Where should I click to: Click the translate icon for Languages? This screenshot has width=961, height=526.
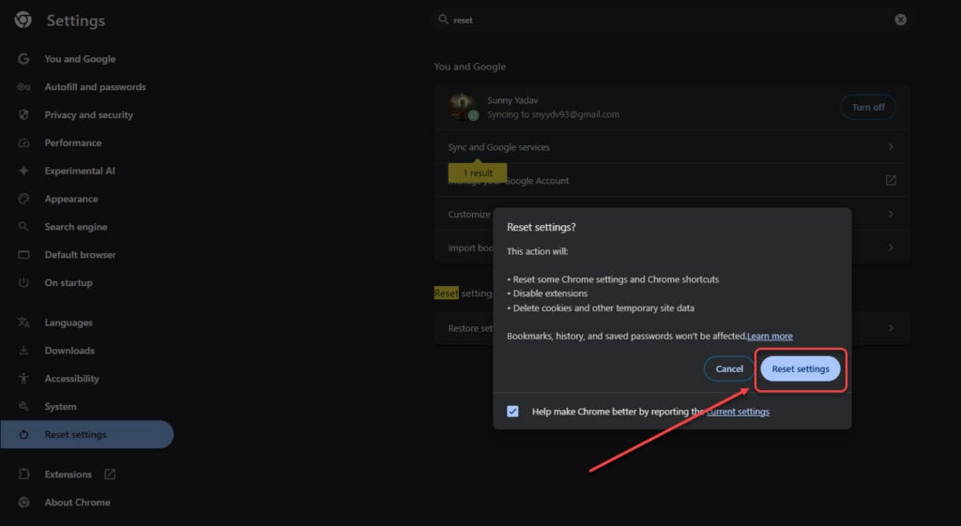click(x=23, y=323)
